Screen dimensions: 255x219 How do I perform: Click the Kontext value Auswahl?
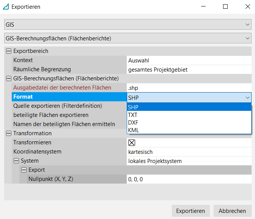[189, 60]
